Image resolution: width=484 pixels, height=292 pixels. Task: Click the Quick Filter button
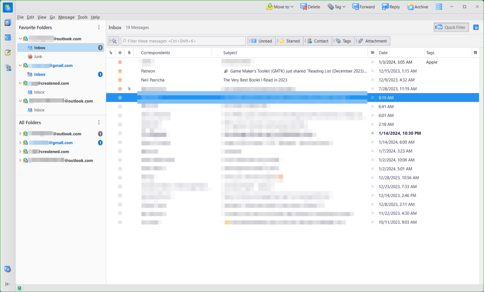(x=451, y=27)
